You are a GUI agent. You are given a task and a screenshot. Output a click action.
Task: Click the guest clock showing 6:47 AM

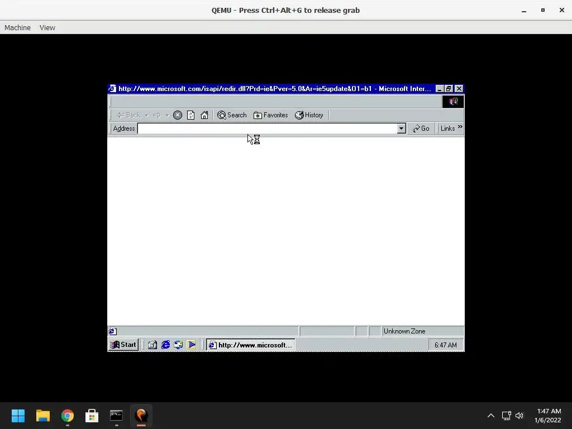click(446, 345)
